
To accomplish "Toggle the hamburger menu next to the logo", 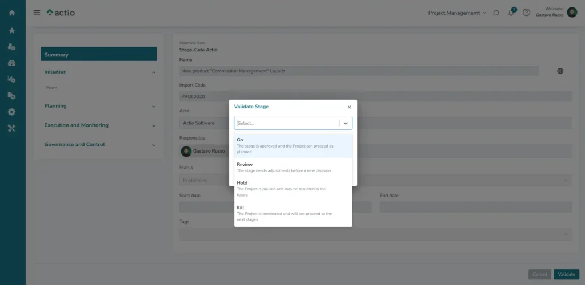I will coord(37,13).
